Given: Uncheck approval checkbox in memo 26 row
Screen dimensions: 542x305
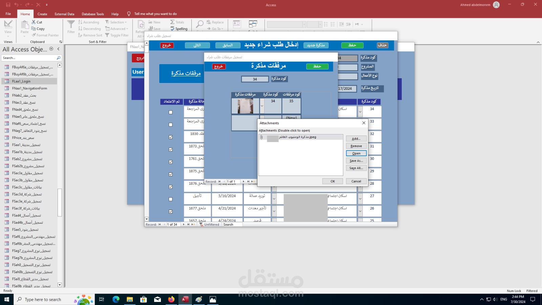Looking at the screenshot, I should (x=171, y=212).
